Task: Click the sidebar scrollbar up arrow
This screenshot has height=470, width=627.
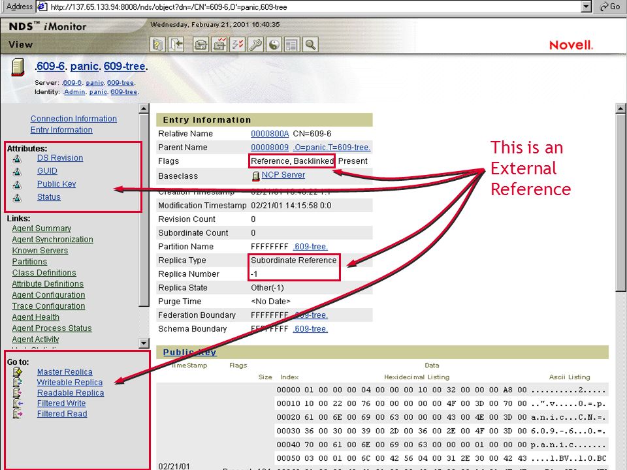Action: tap(144, 108)
